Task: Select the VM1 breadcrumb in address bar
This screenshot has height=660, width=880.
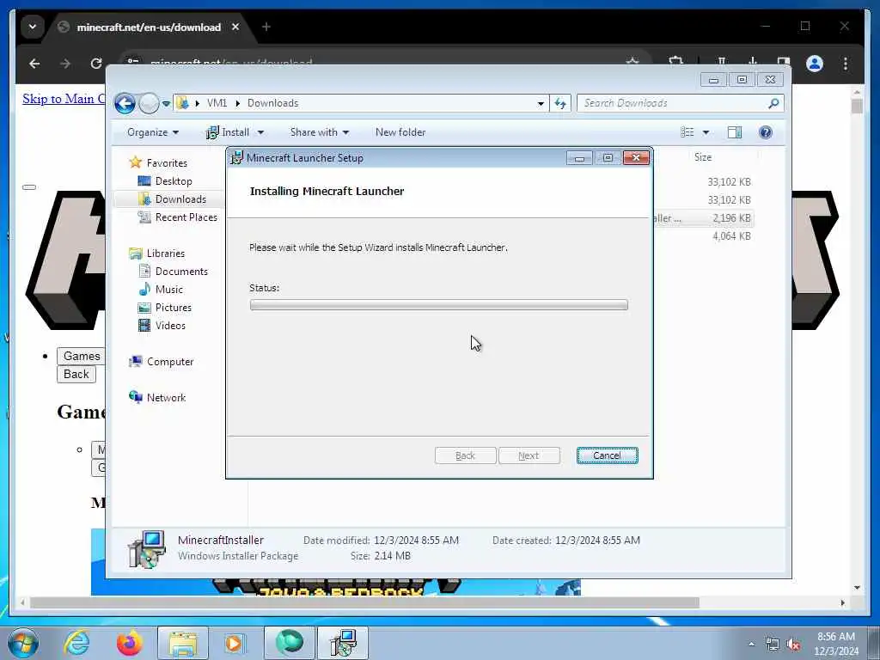Action: tap(217, 103)
